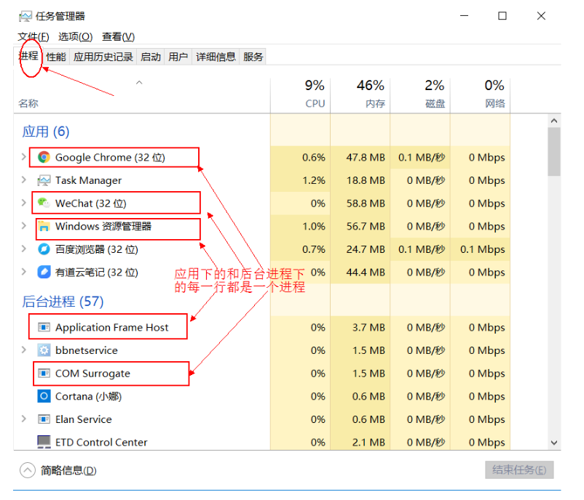Click the scrollbar down arrow
This screenshot has width=584, height=500.
tap(554, 443)
